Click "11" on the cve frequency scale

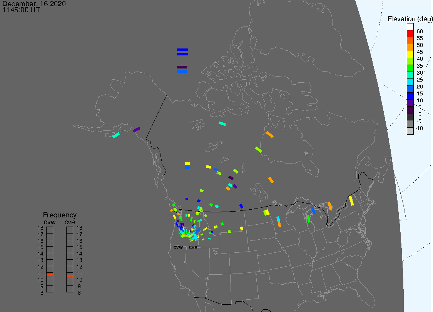coord(79,273)
